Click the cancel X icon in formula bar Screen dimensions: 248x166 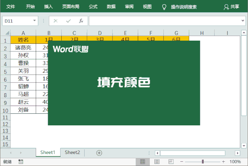tap(55, 21)
